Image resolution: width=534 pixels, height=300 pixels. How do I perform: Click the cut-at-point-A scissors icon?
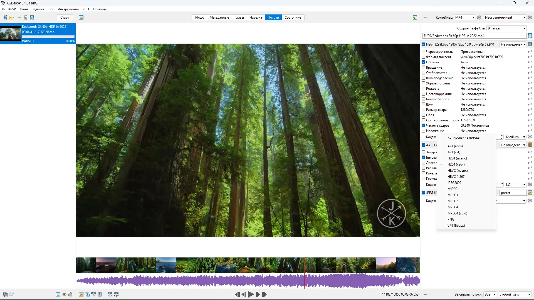click(110, 294)
